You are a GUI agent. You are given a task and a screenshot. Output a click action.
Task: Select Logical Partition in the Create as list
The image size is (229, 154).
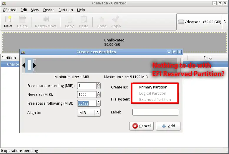pos(153,93)
